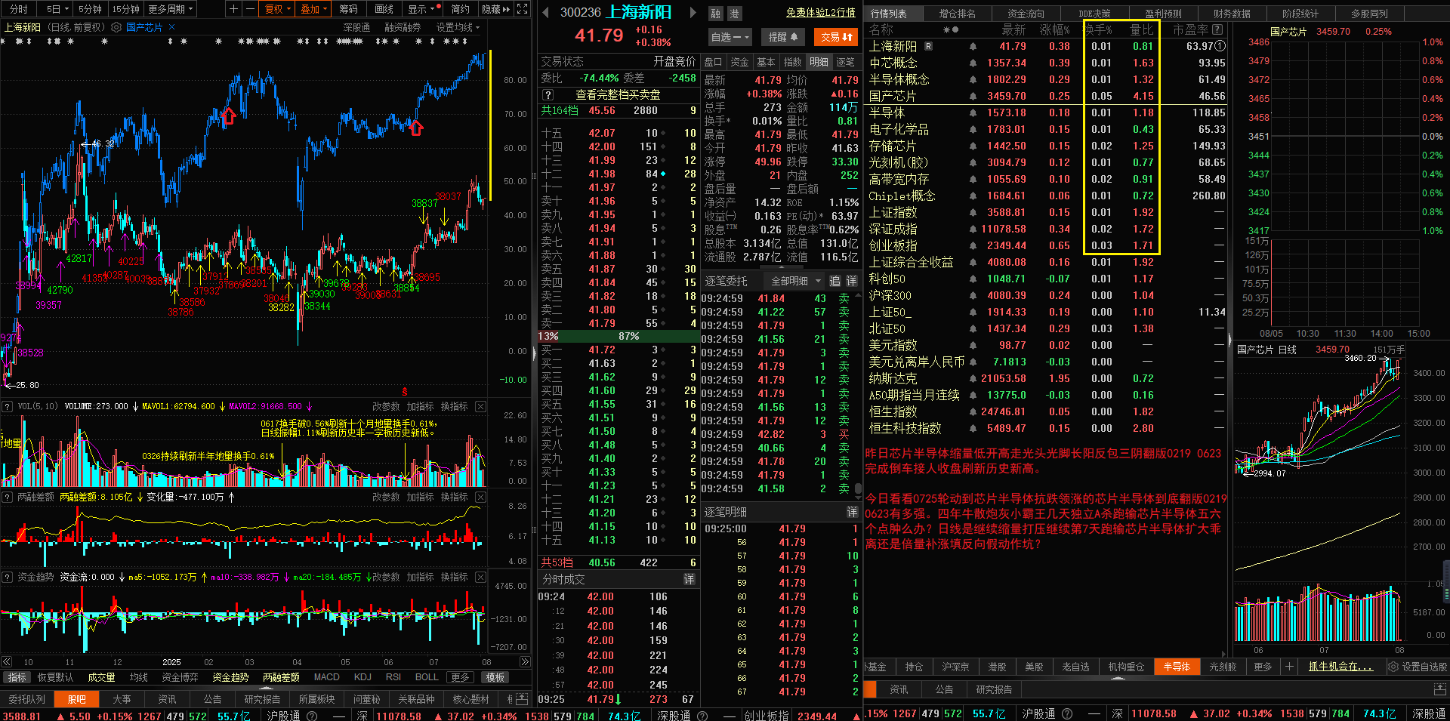The image size is (1450, 721).
Task: Switch to 盘口 quote tab
Action: coord(714,62)
